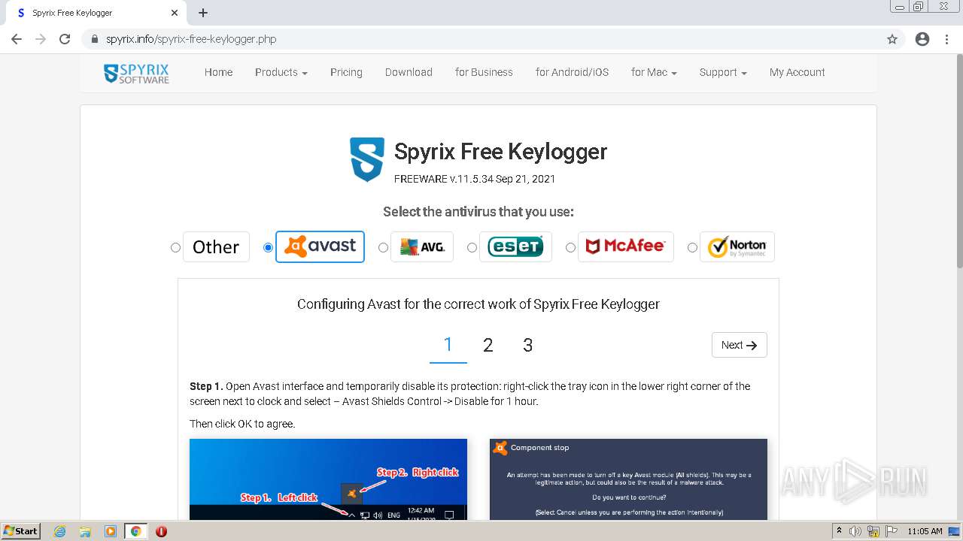Open the My Account page
The image size is (963, 541).
pos(797,73)
